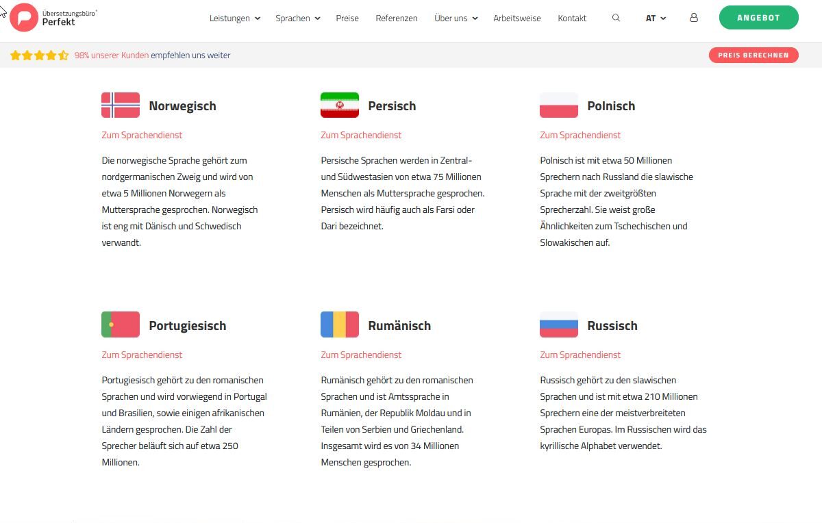Open the Sprachen dropdown menu
Screen dimensions: 822x523
click(x=298, y=18)
